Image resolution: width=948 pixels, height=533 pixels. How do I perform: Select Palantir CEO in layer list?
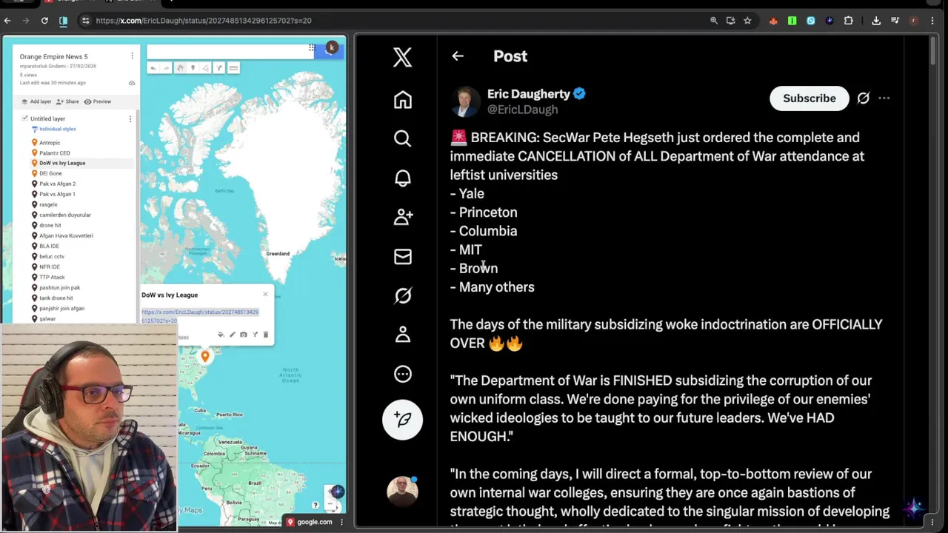[55, 153]
